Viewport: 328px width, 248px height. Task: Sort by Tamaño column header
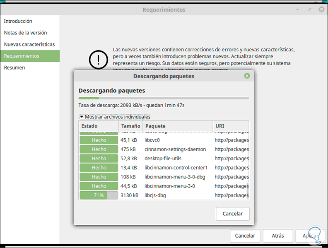coord(131,126)
